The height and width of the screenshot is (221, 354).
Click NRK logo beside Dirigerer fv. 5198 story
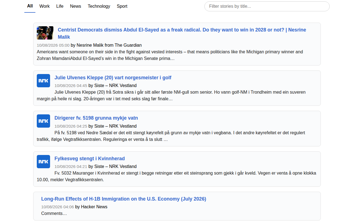pyautogui.click(x=43, y=121)
